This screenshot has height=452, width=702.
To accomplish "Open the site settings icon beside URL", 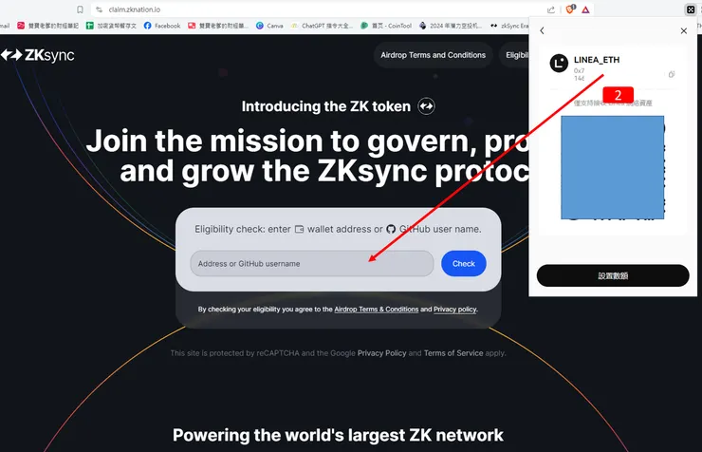I will click(x=99, y=9).
